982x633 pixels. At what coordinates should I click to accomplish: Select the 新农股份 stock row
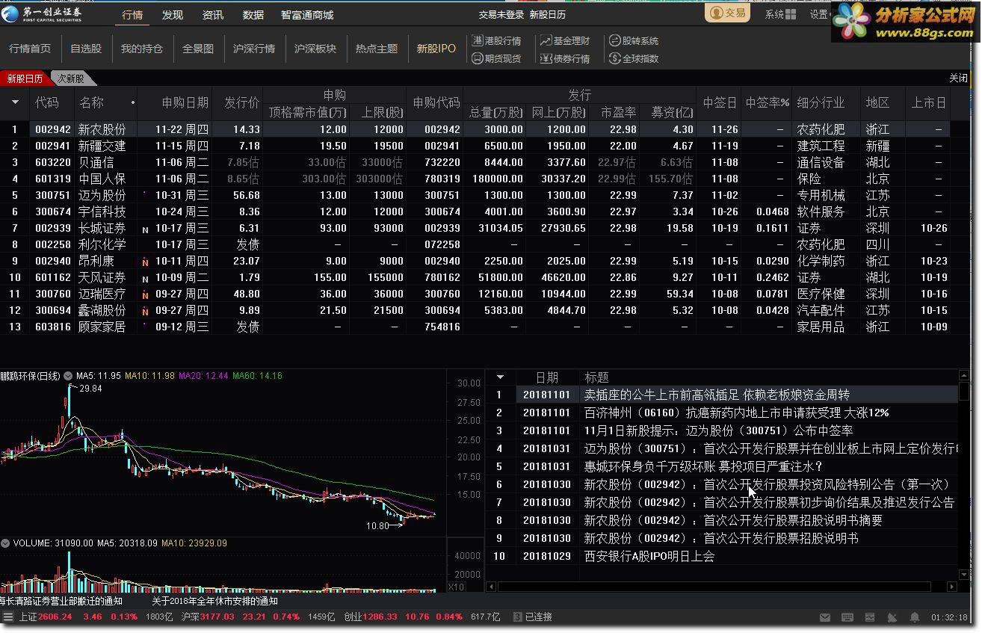tap(475, 129)
